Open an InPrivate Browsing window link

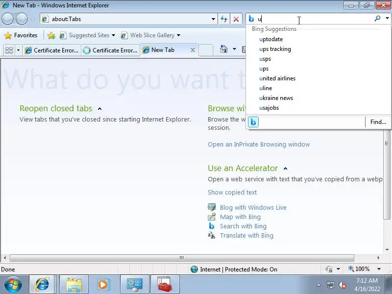click(259, 144)
